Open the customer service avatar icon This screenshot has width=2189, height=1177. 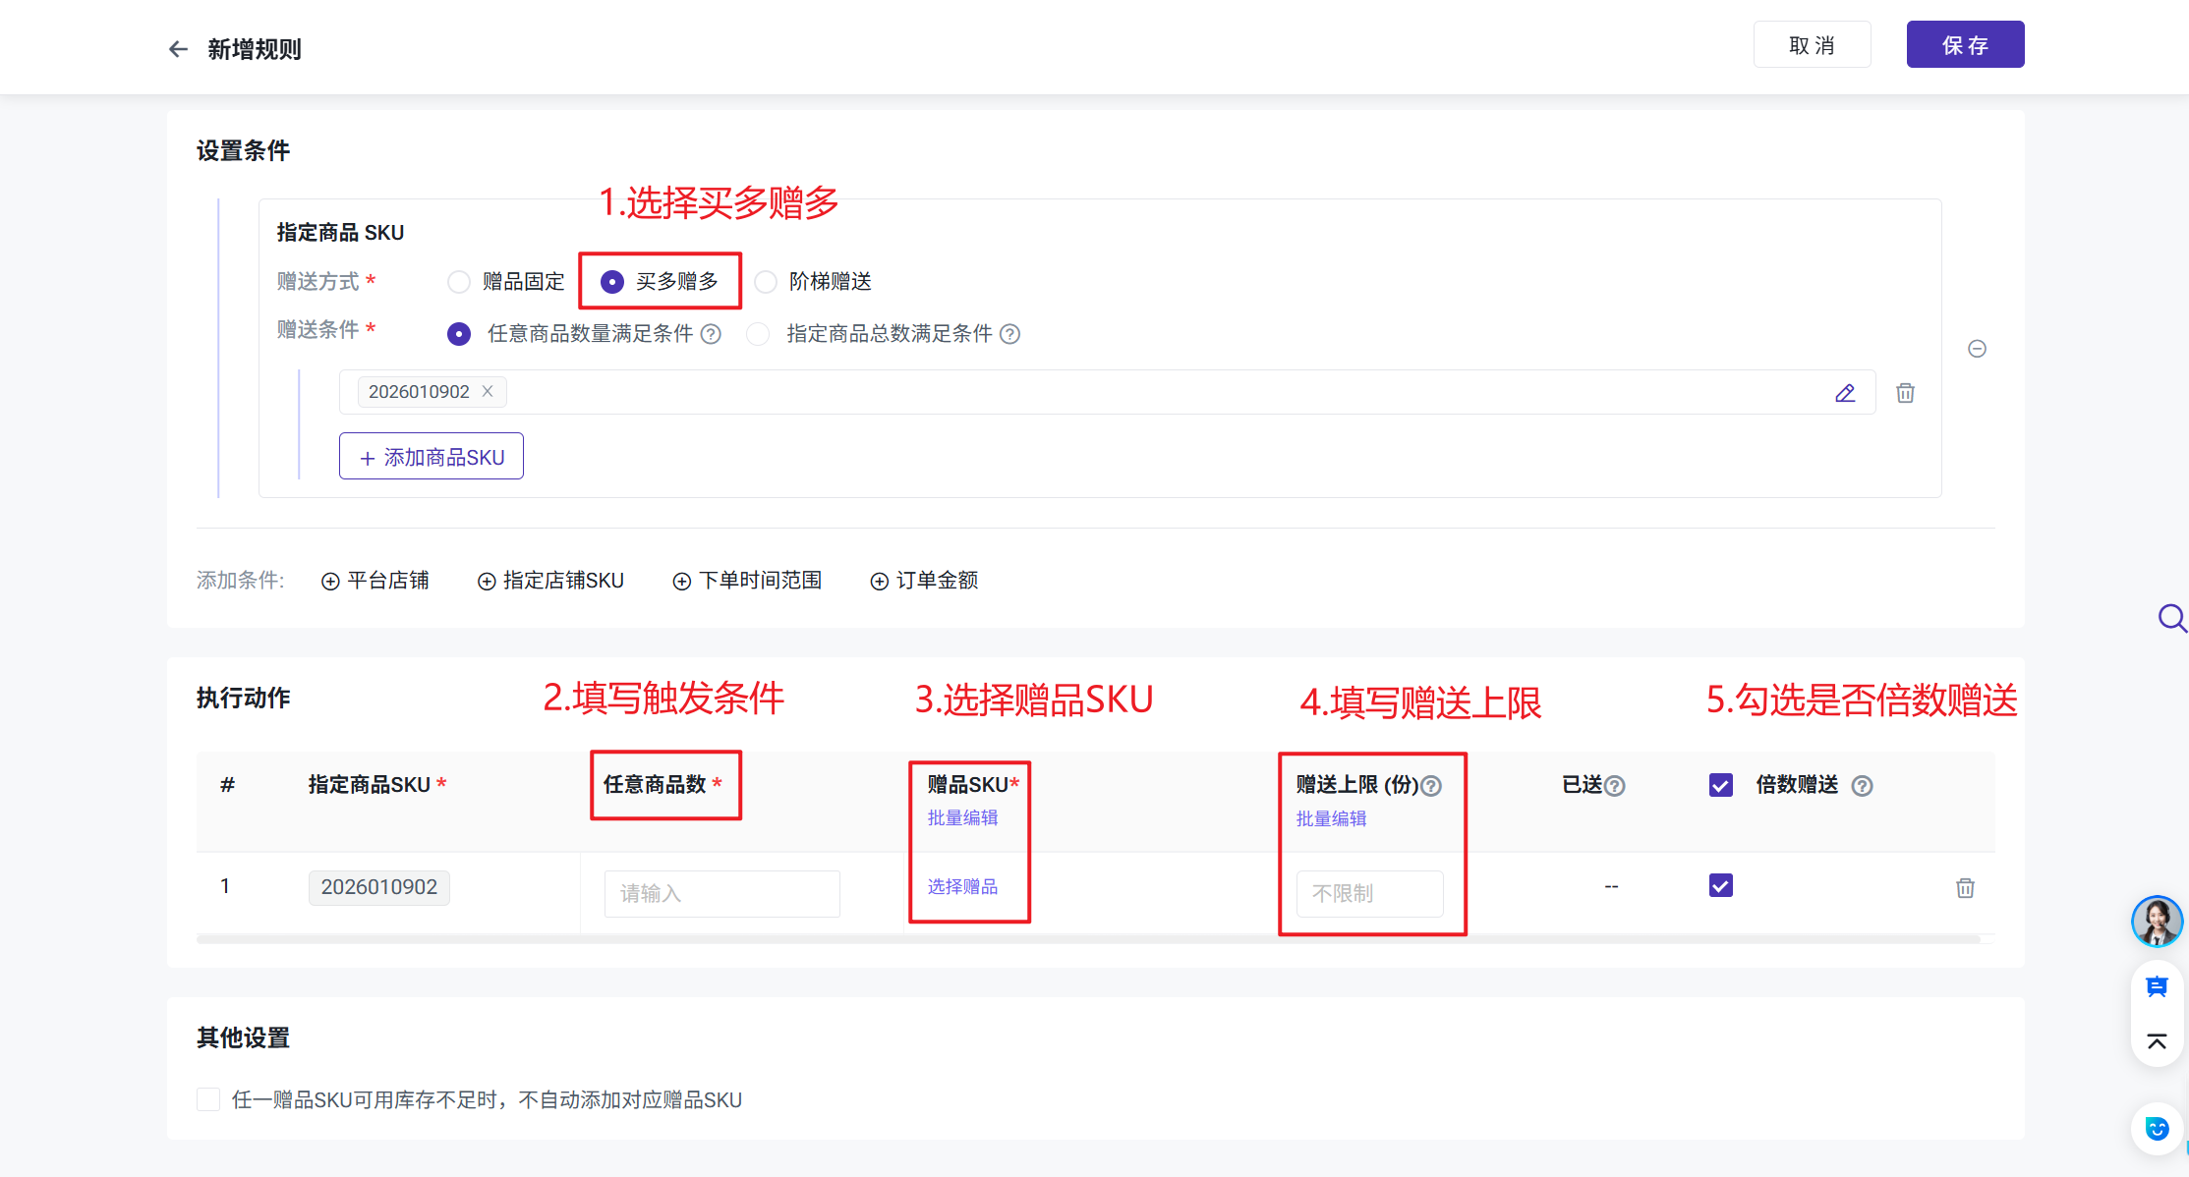coord(2157,922)
